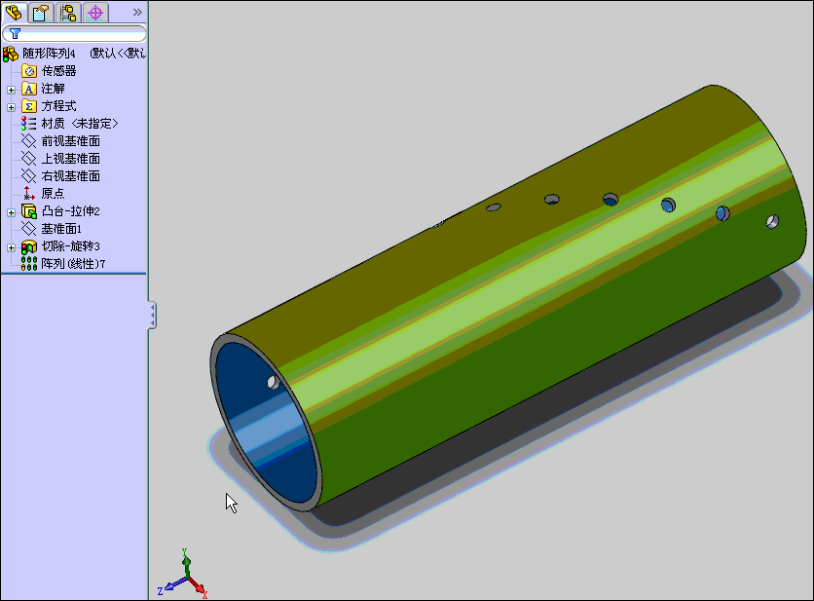This screenshot has width=814, height=601.
Task: Click the 右视基准面 label
Action: coord(71,176)
